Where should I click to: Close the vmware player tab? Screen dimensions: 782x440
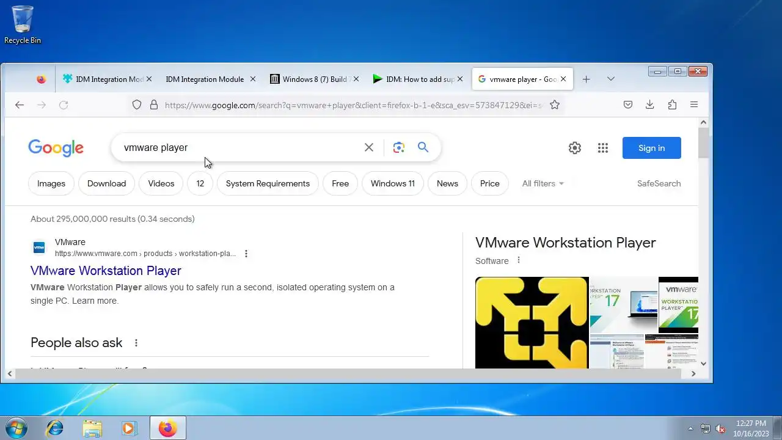(x=563, y=79)
